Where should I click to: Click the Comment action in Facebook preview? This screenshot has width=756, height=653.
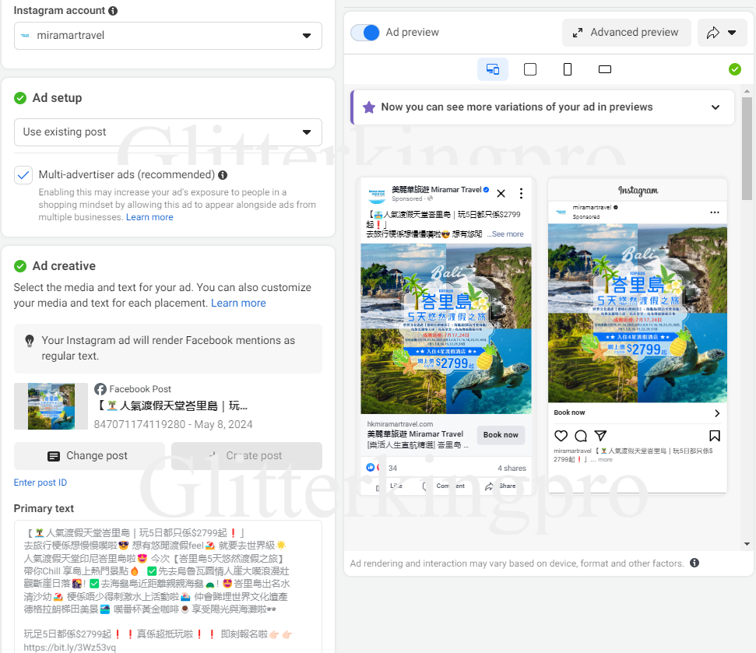coord(445,486)
